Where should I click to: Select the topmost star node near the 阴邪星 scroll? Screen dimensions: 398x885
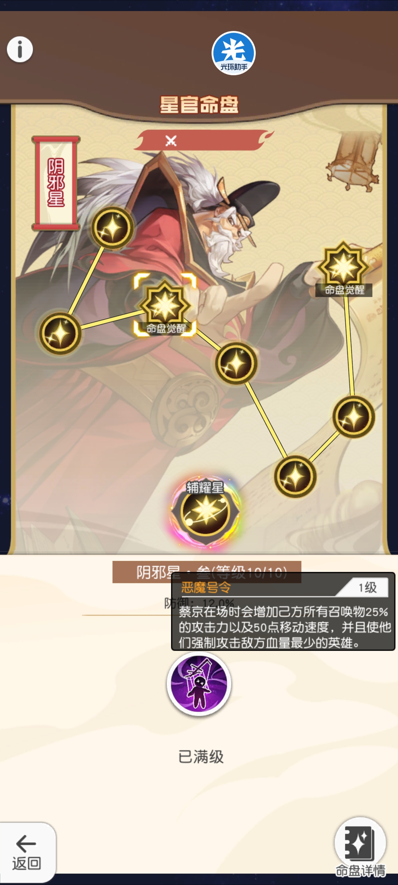point(112,228)
